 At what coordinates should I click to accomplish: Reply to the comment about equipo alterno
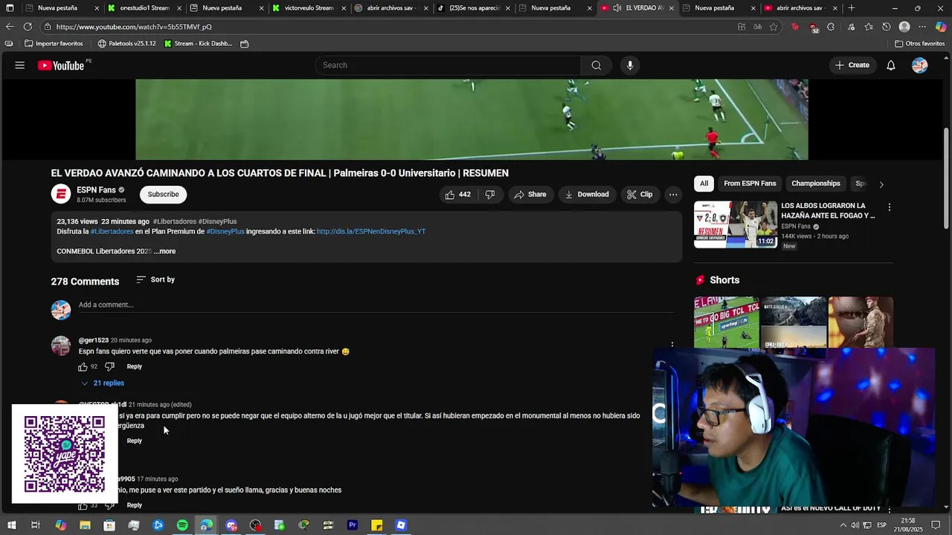click(134, 441)
